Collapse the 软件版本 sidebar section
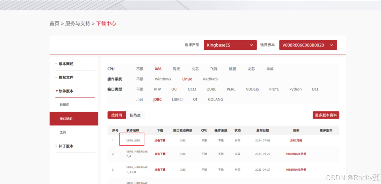The image size is (381, 184). point(66,91)
